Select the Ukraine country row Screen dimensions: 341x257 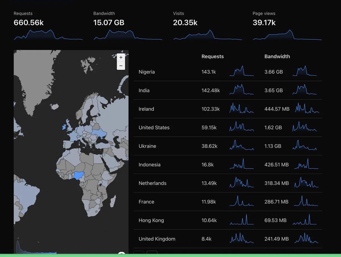coord(228,146)
